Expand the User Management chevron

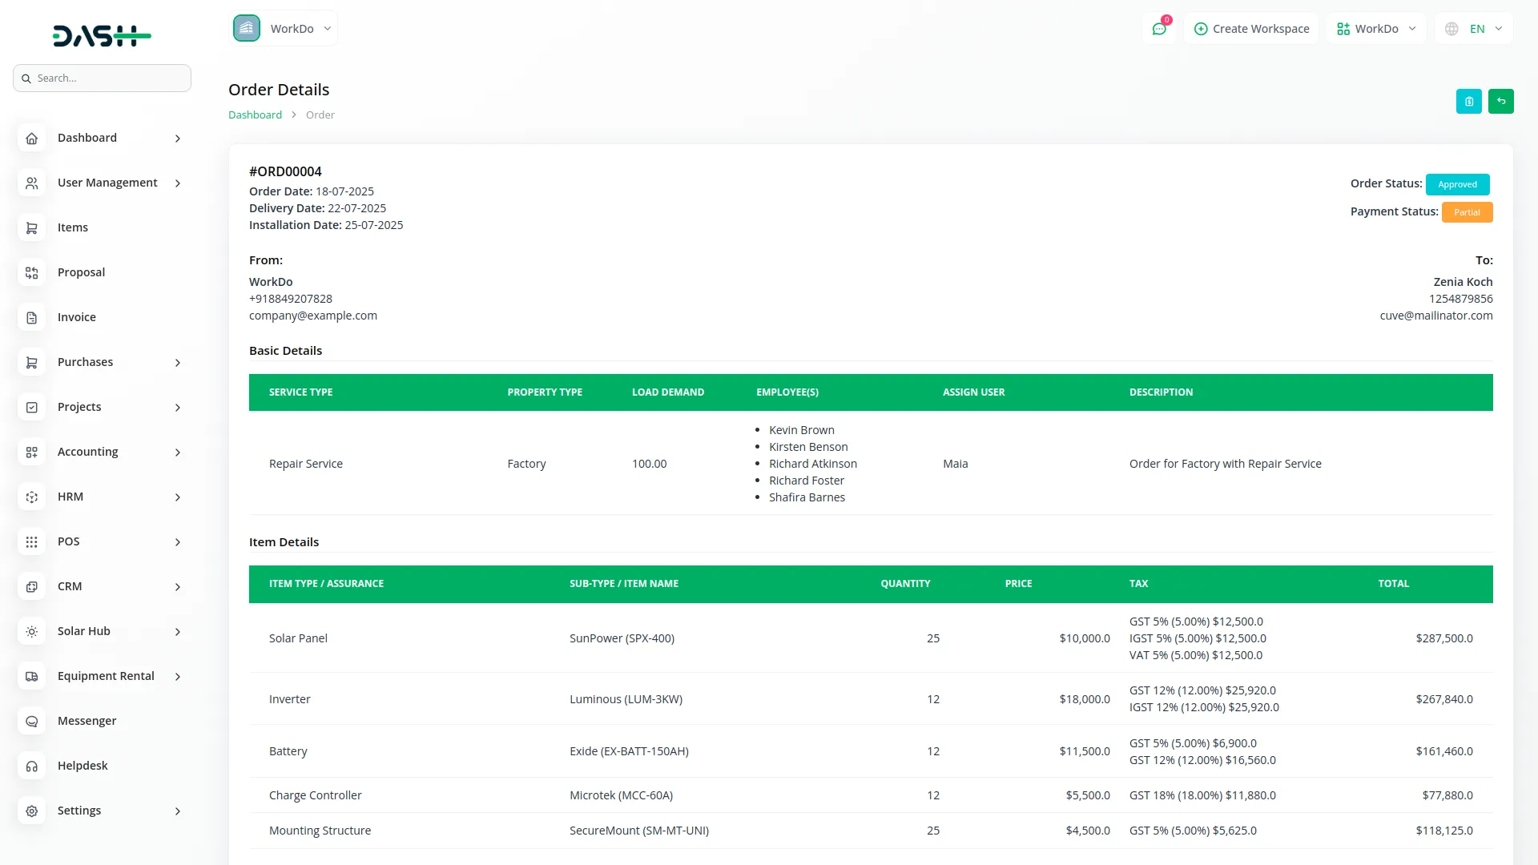tap(178, 183)
